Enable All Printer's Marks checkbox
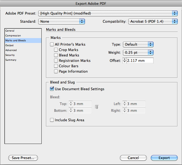The image size is (182, 165). [x=52, y=44]
